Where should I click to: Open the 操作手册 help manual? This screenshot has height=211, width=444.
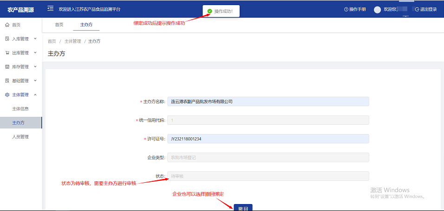click(357, 9)
